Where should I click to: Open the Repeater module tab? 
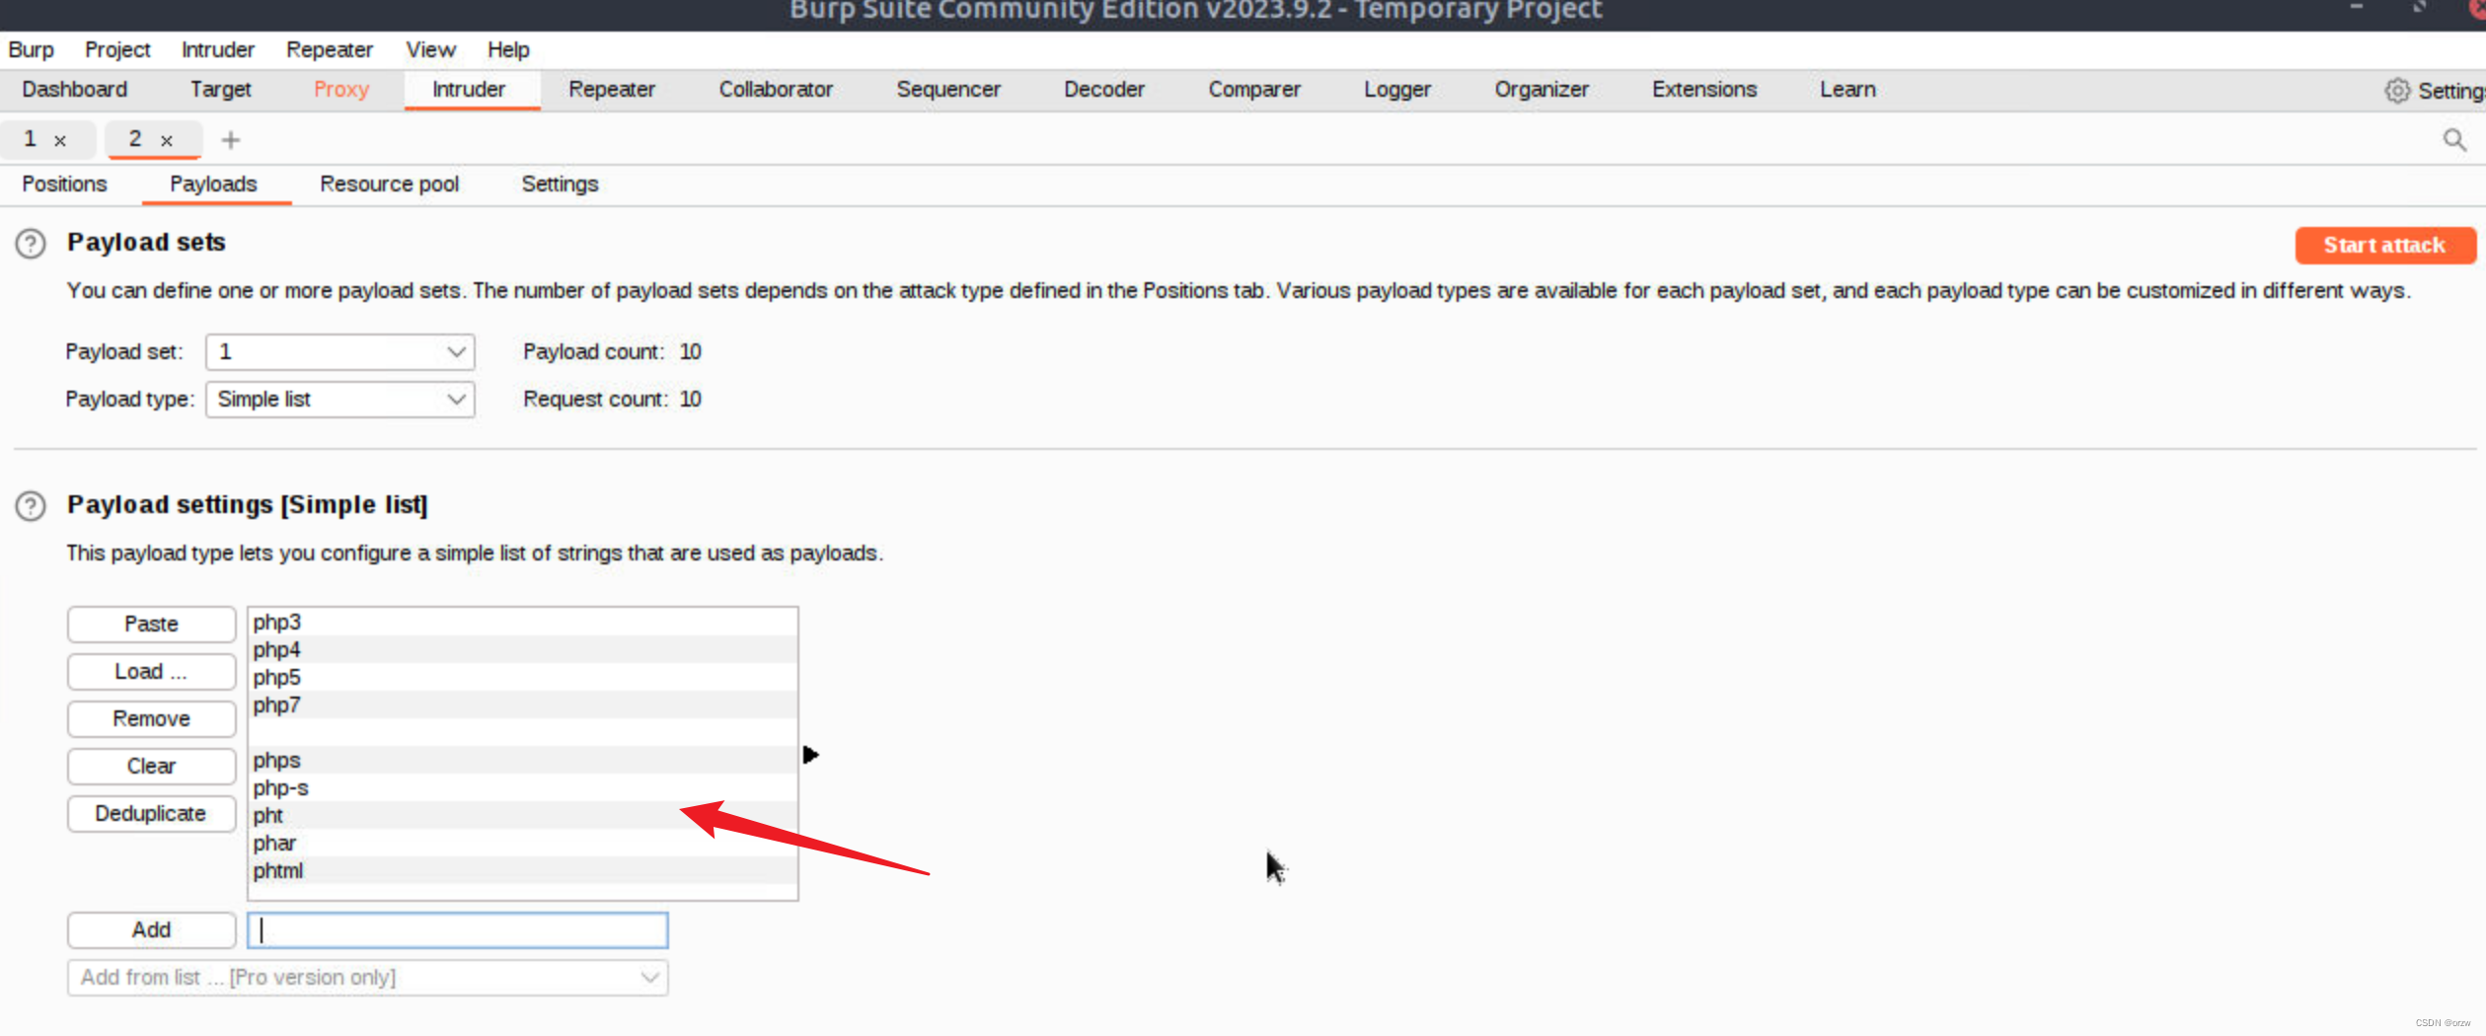612,89
